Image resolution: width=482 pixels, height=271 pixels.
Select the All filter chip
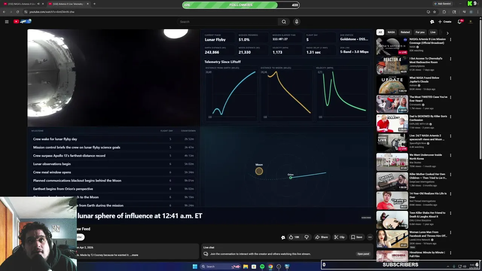pyautogui.click(x=380, y=32)
